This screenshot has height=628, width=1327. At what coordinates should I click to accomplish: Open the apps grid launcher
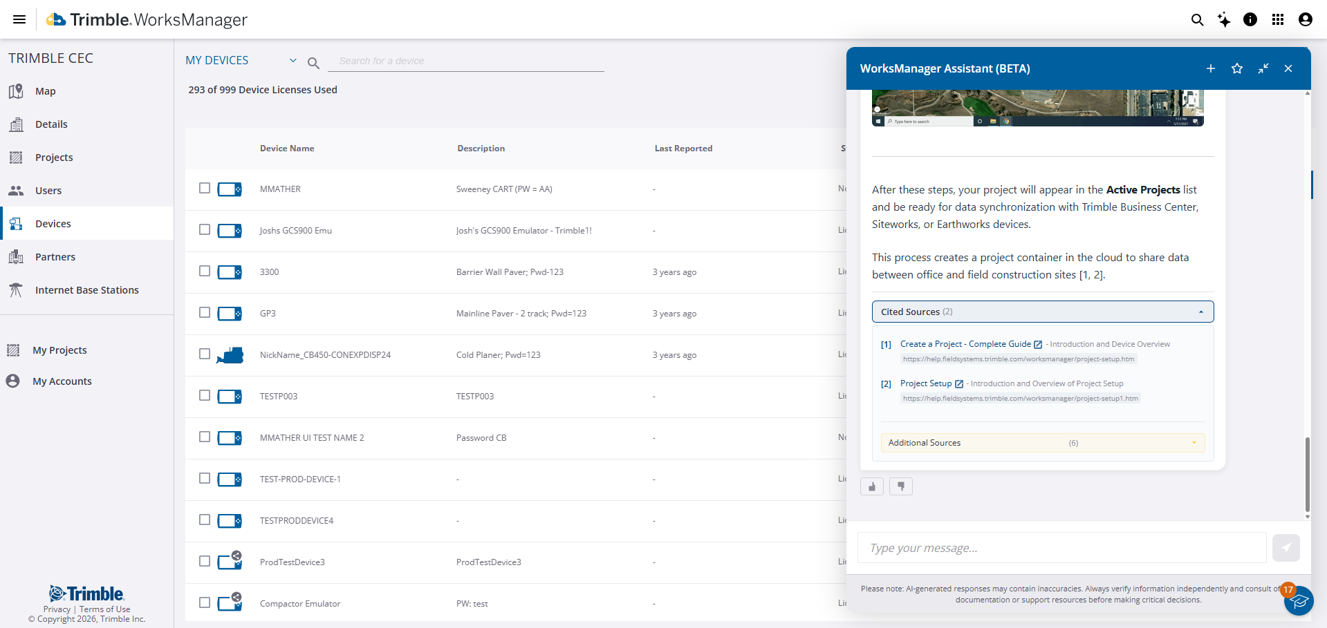pos(1278,19)
